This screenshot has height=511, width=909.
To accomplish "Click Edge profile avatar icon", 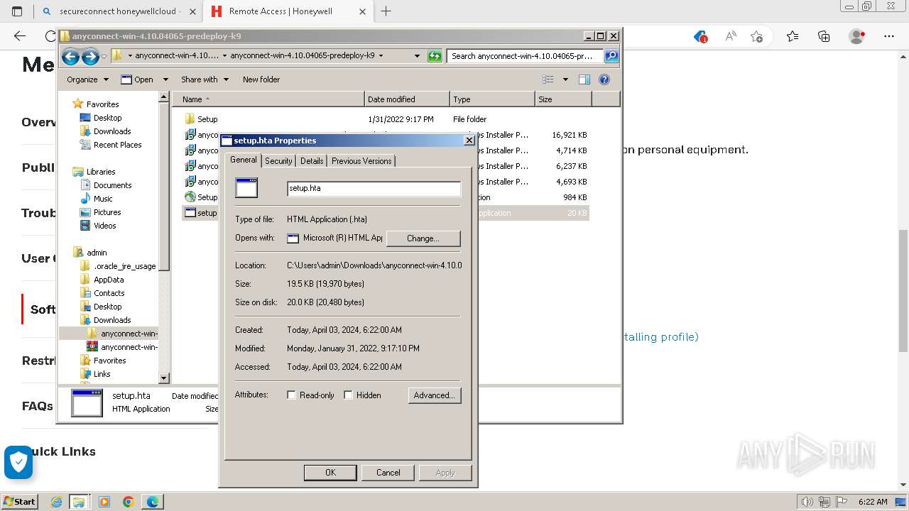I will (x=857, y=36).
